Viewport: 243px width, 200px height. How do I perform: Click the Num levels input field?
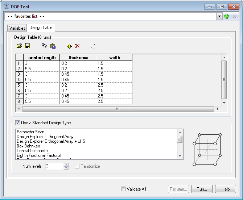[x=54, y=166]
